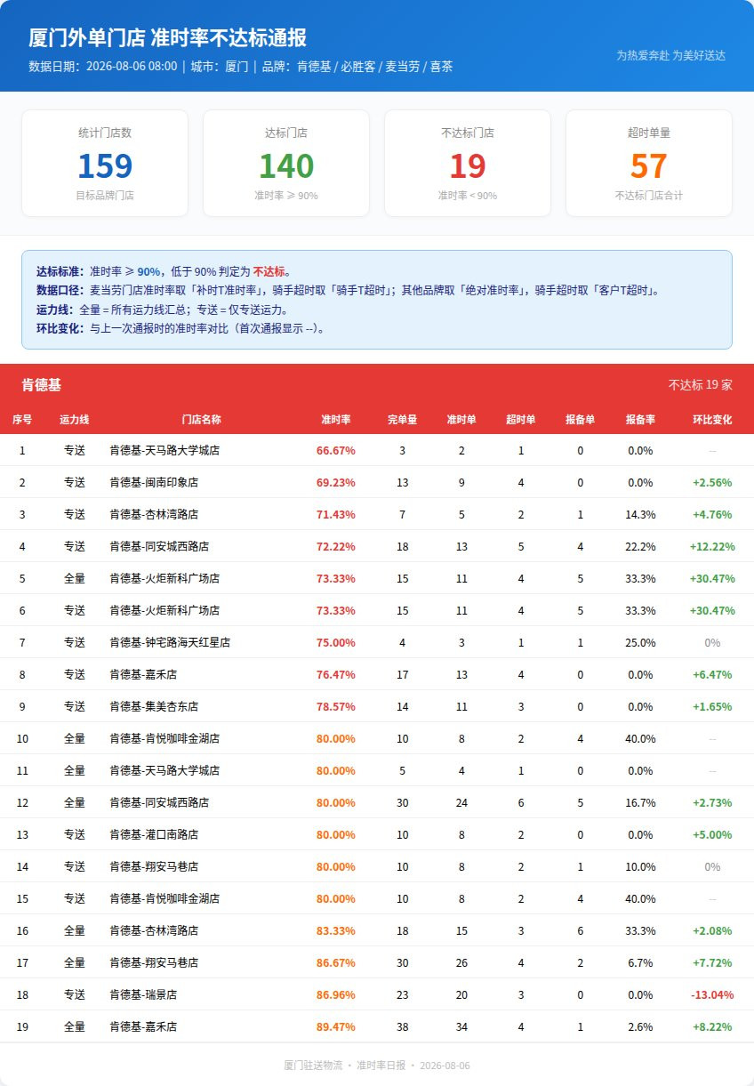This screenshot has height=1086, width=754.
Task: Click the +1.65% change value
Action: coord(712,706)
